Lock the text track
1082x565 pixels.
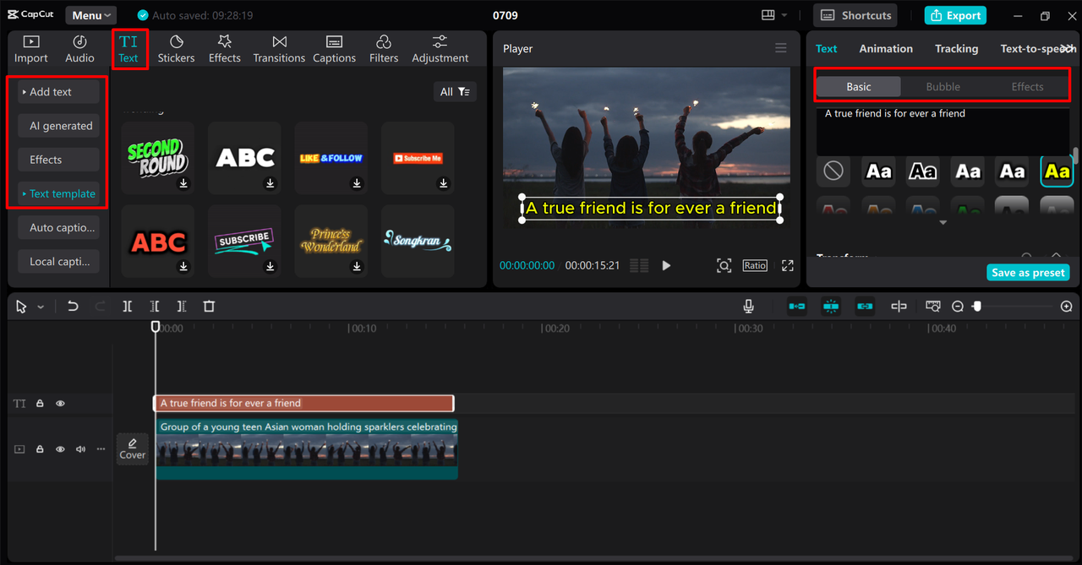[40, 404]
